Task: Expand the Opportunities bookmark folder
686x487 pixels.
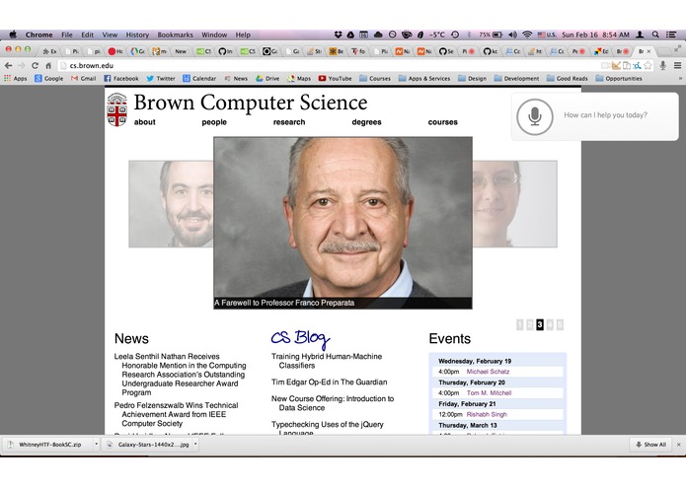Action: pyautogui.click(x=619, y=79)
